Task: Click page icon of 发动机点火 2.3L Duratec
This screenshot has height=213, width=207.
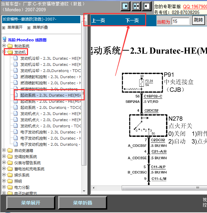Action: (16, 113)
